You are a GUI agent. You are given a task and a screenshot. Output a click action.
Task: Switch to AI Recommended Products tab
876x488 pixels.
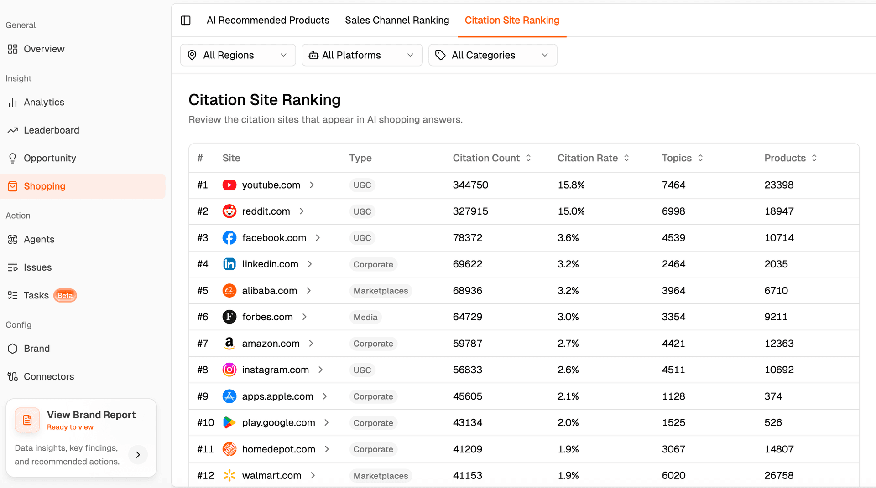(x=268, y=20)
